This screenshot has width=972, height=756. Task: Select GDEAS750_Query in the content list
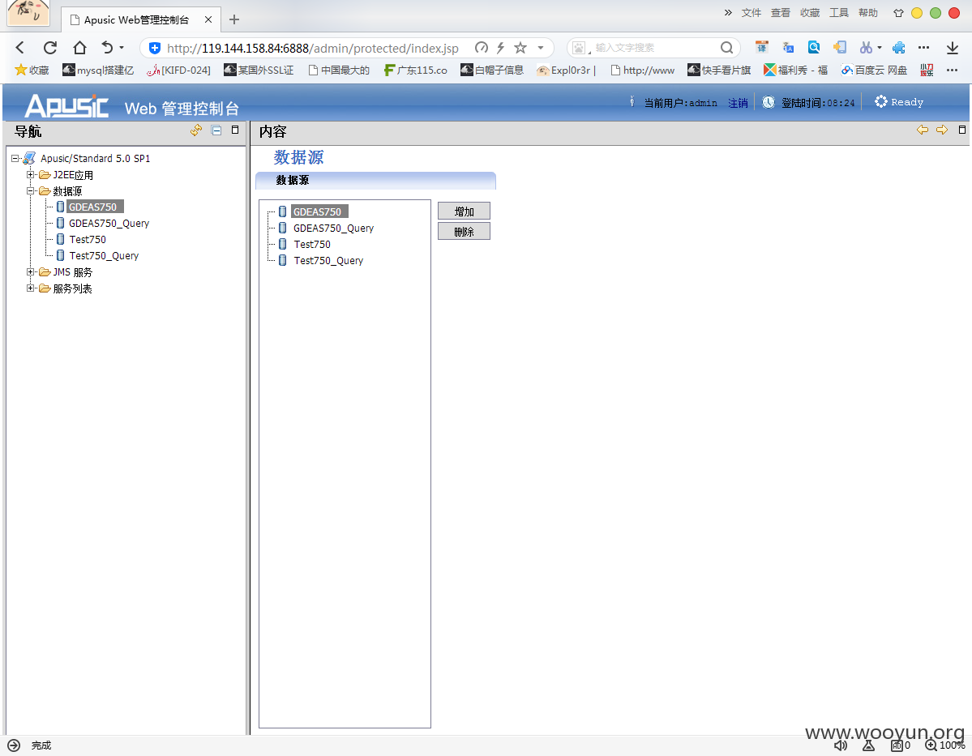pyautogui.click(x=333, y=228)
